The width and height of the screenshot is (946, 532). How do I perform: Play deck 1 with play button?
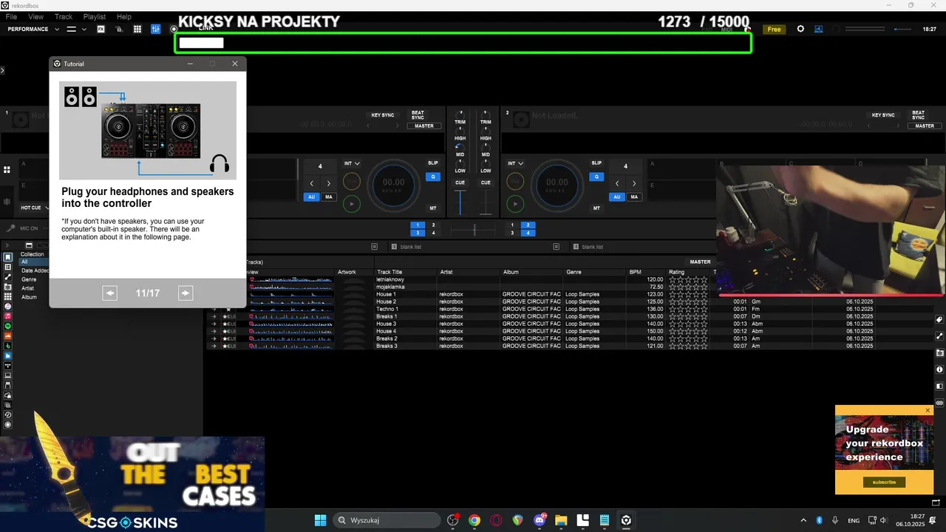click(x=352, y=203)
